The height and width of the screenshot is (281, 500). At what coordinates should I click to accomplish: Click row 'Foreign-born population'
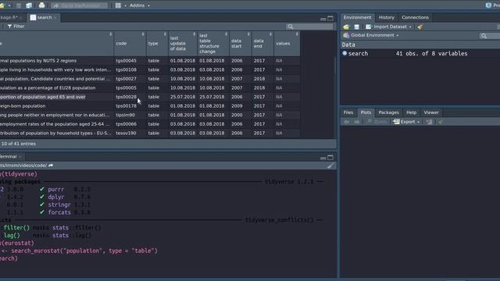[150, 106]
